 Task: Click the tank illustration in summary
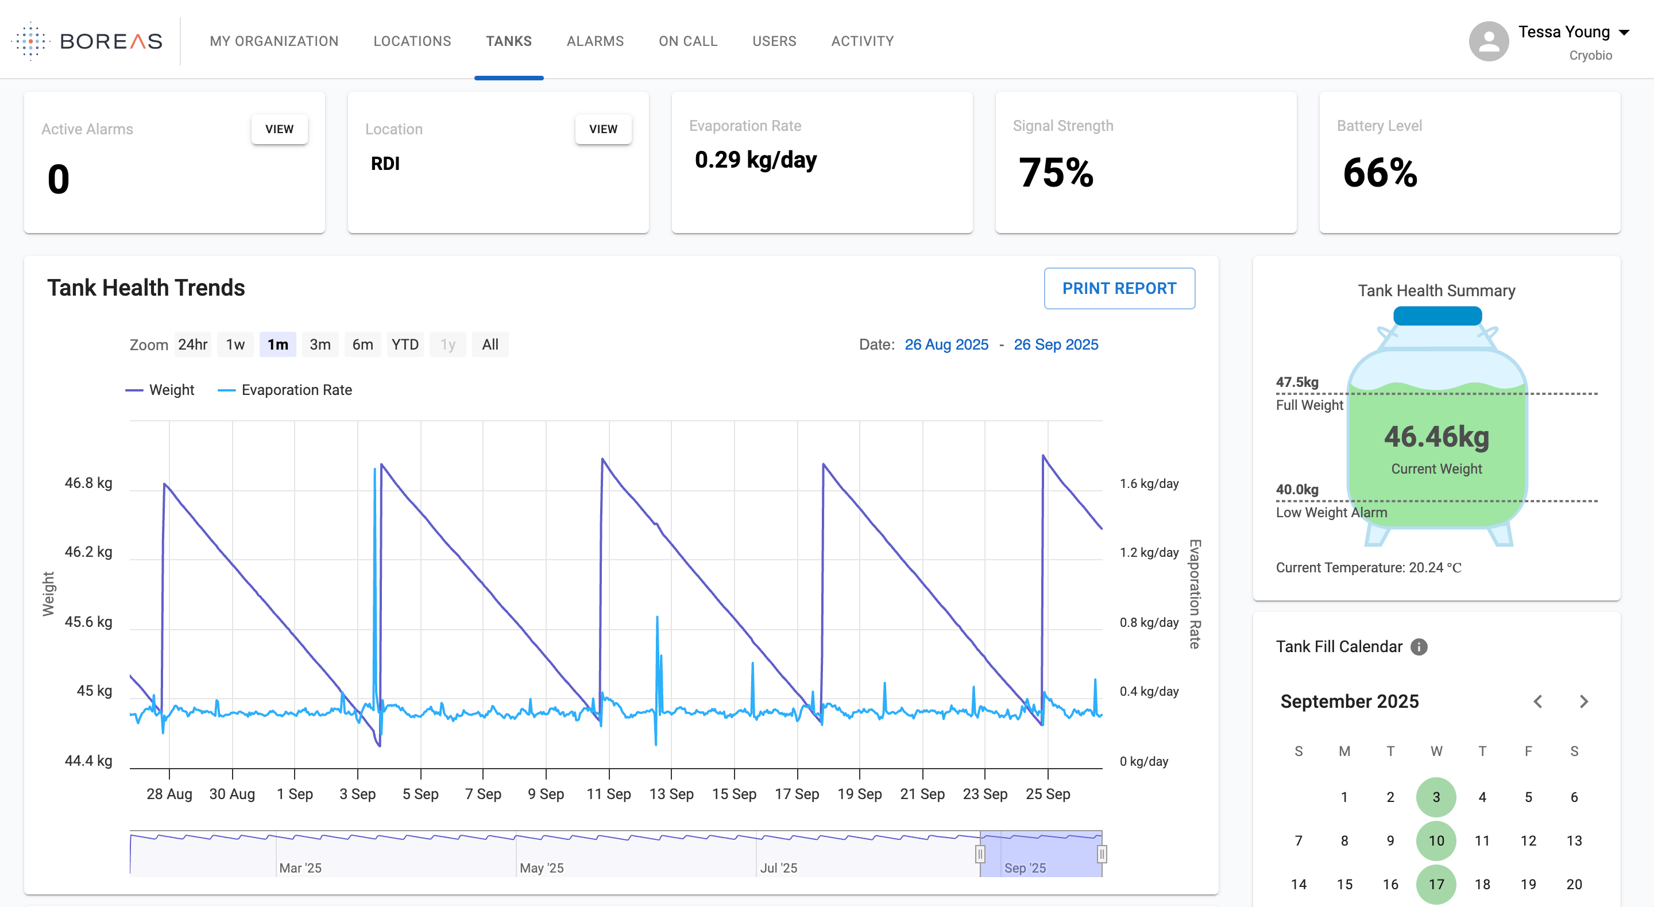point(1437,427)
